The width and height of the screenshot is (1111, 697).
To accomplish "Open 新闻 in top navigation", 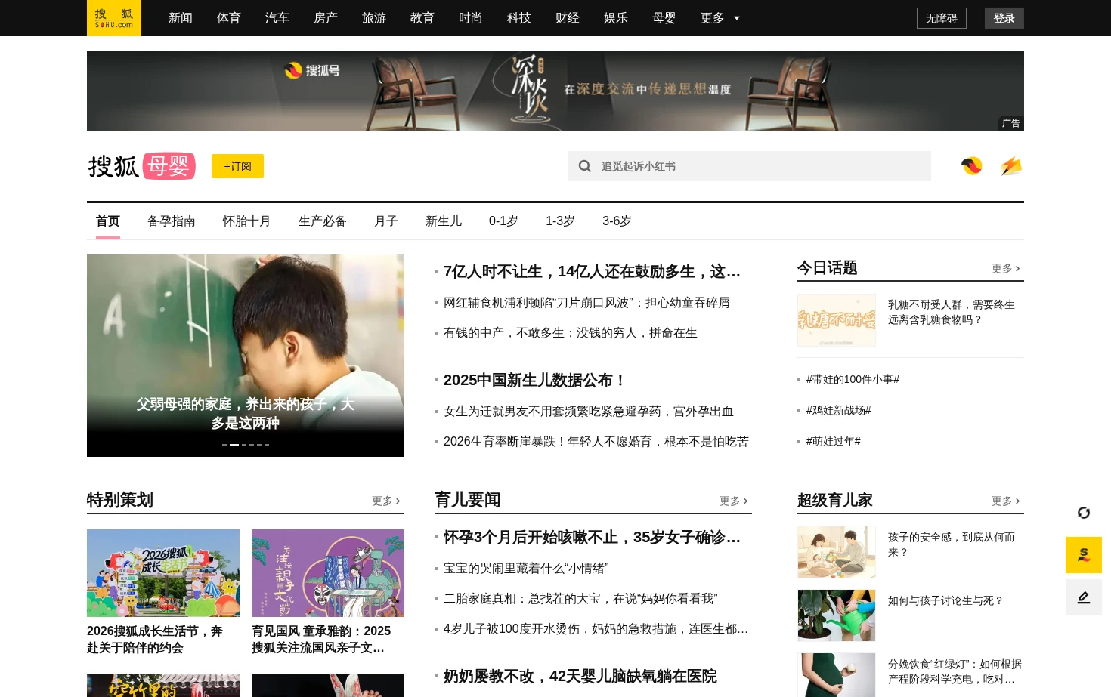I will [181, 18].
